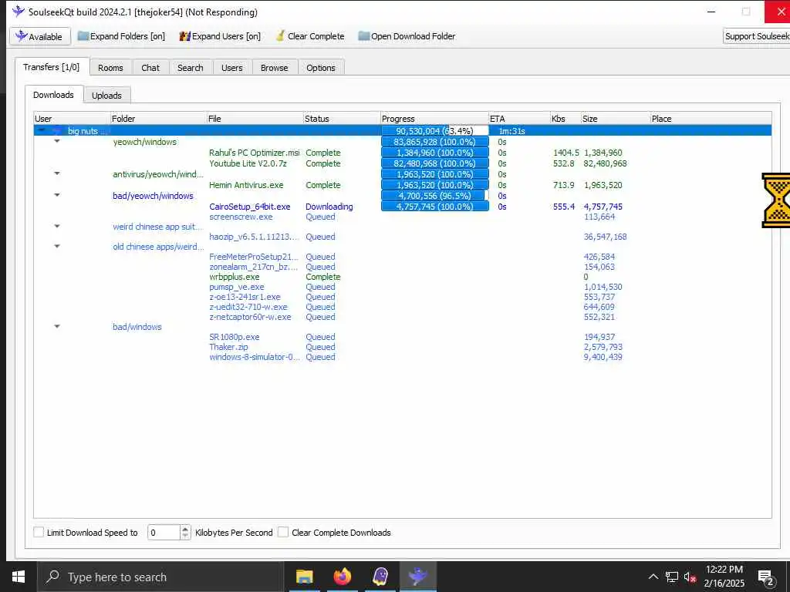
Task: Select zonealarm_217cn_bz... file
Action: pos(253,267)
